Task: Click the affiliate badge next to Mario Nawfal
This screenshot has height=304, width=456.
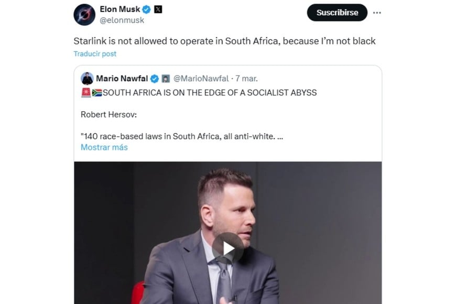Action: coord(165,79)
